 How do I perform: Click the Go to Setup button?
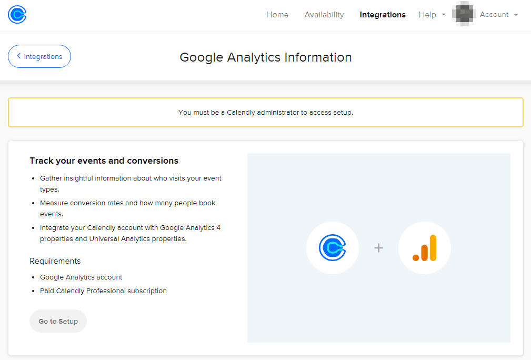(x=58, y=321)
